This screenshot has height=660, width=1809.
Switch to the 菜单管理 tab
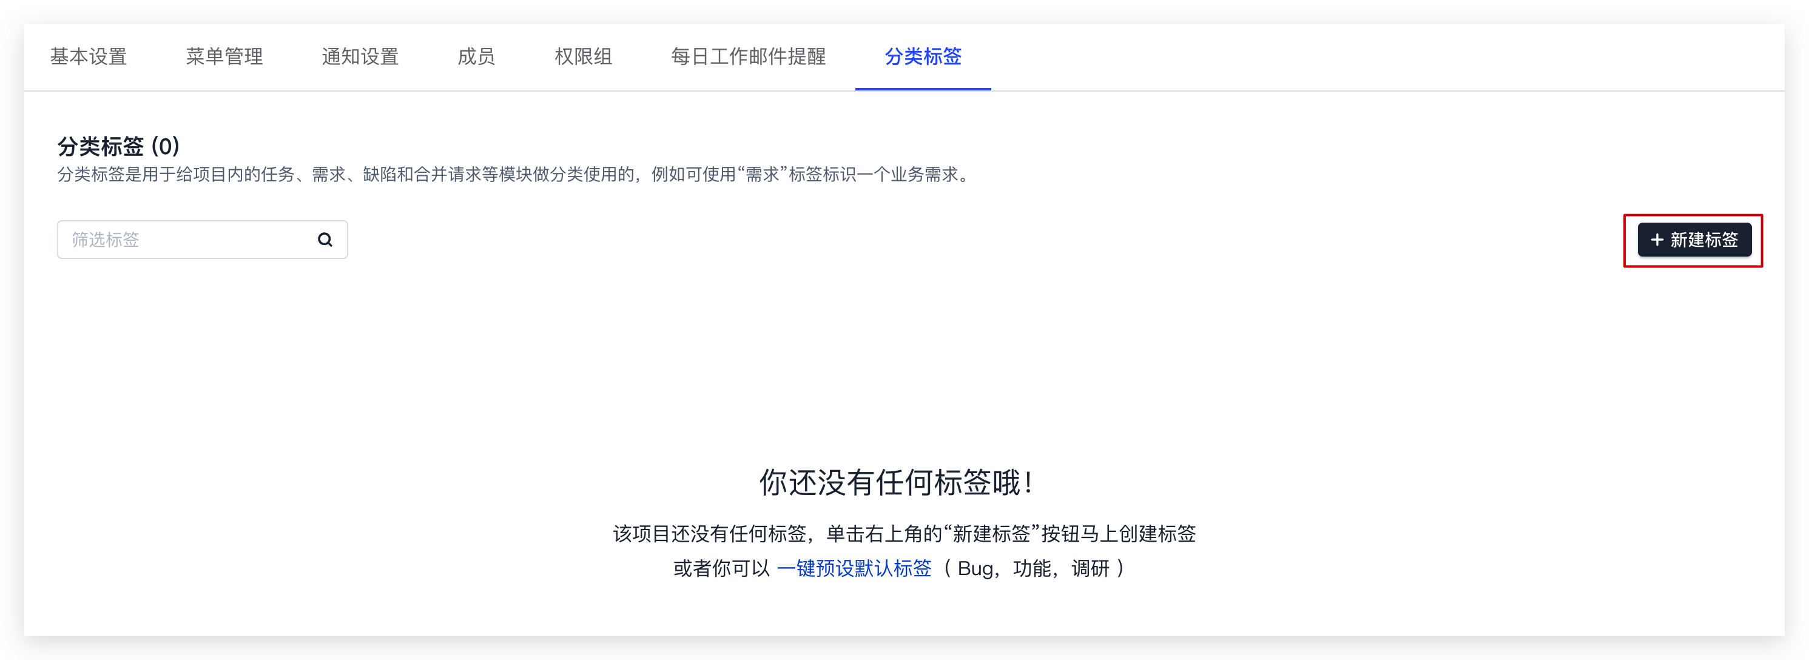224,56
